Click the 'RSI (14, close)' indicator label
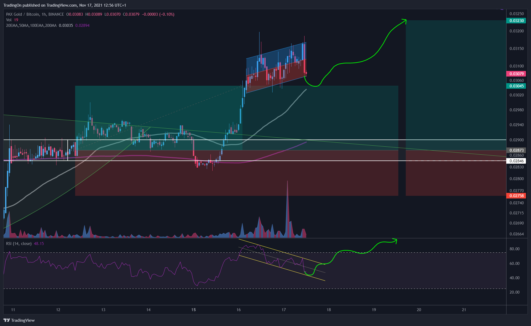Image resolution: width=531 pixels, height=326 pixels. point(19,243)
